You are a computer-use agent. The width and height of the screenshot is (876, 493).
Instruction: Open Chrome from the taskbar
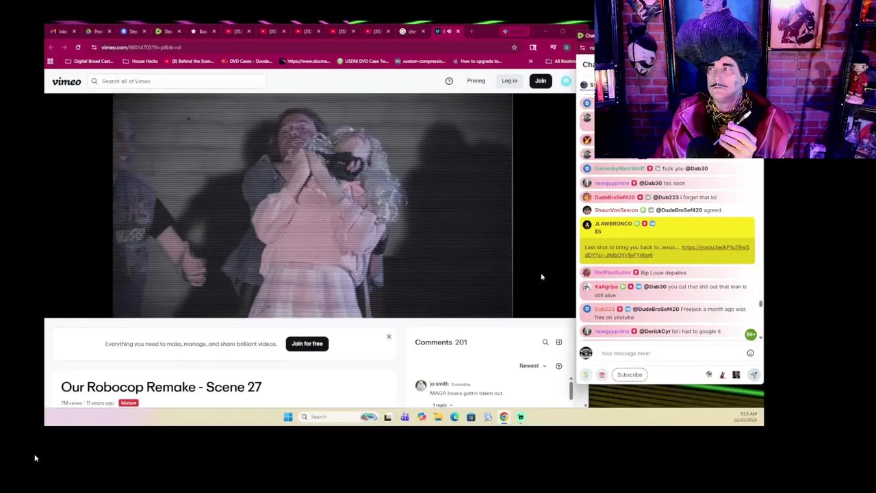(504, 416)
